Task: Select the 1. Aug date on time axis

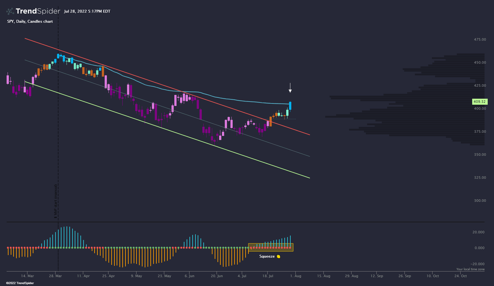Action: (296, 276)
